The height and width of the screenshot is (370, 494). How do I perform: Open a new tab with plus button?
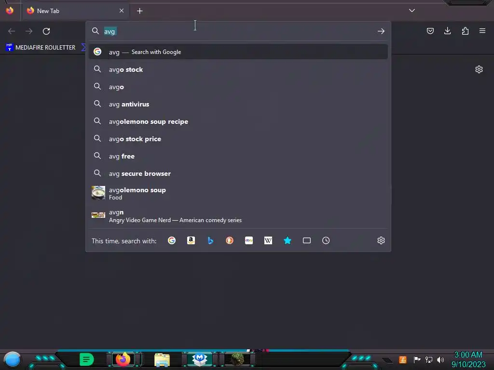[139, 11]
